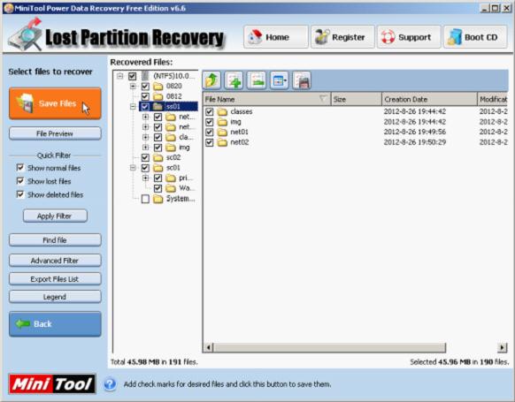
Task: Select the sc01 tree item label
Action: coord(173,168)
